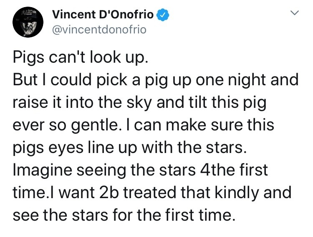Viewport: 313px width, 237px height.
Task: Click the tweet line starting "time.I want 2b"
Action: pos(152,193)
